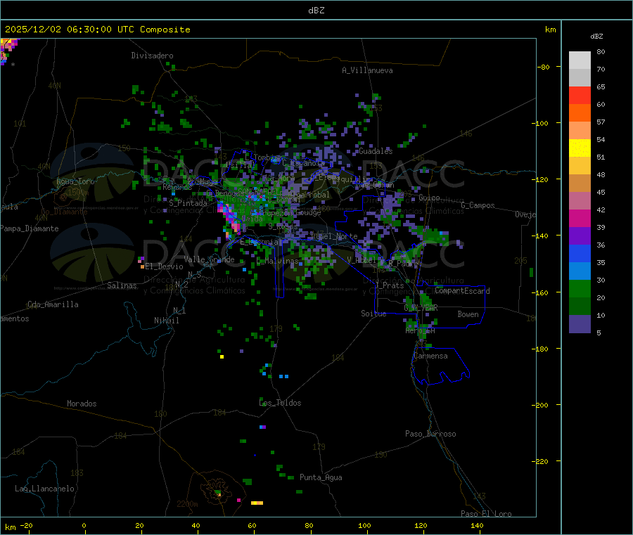
Task: Select the light gray 80 dBZ legend swatch
Action: click(580, 60)
